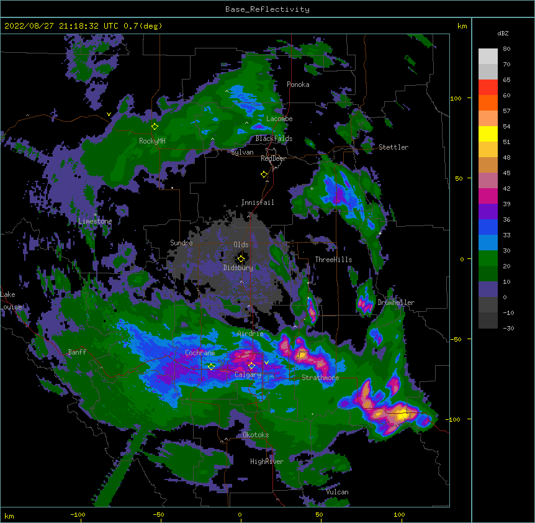Click the yellow station marker below Cochrane
Image resolution: width=535 pixels, height=523 pixels.
pyautogui.click(x=211, y=366)
